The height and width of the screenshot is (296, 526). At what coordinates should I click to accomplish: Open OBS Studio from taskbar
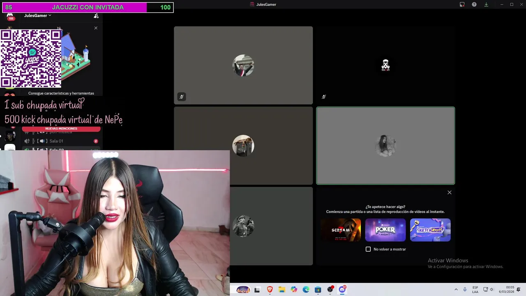330,290
